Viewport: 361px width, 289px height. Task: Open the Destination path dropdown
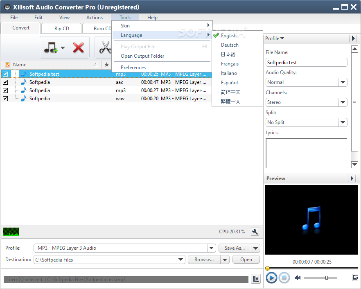click(181, 260)
